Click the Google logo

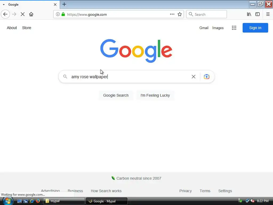136,51
